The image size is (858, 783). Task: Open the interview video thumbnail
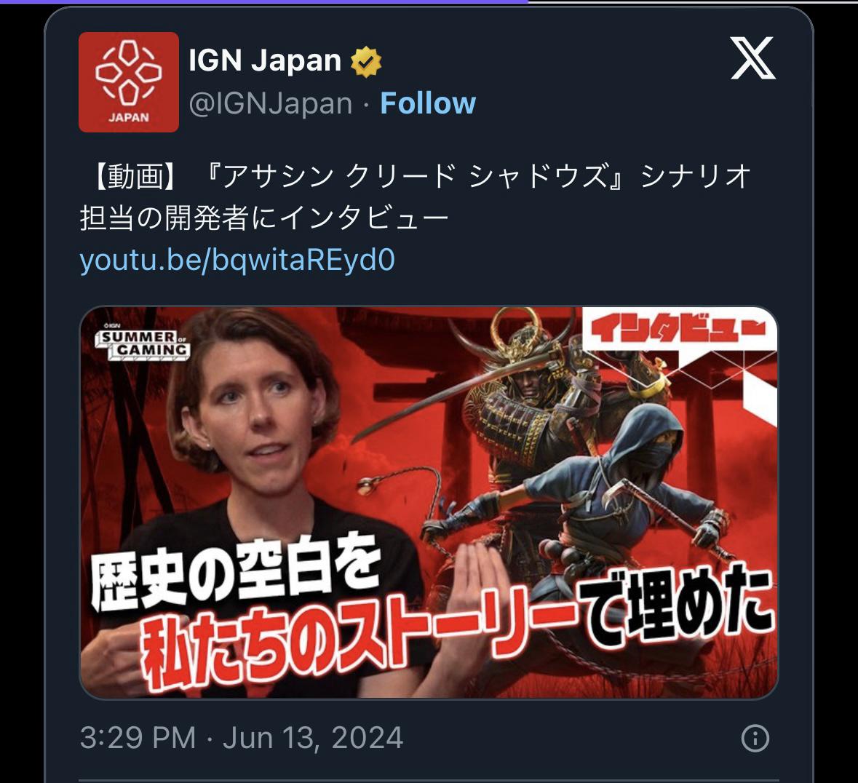click(429, 502)
